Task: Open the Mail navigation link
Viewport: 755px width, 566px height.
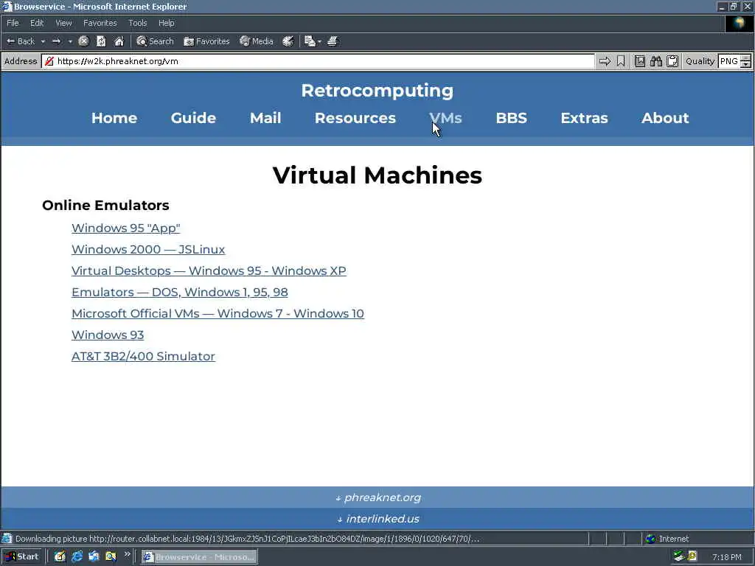Action: tap(265, 118)
